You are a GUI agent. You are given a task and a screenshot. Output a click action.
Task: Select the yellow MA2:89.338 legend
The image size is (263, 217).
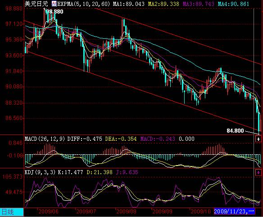(x=163, y=4)
